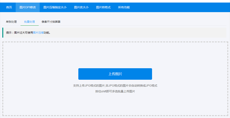Open the 图片DPI修改 navigation item

click(x=28, y=7)
